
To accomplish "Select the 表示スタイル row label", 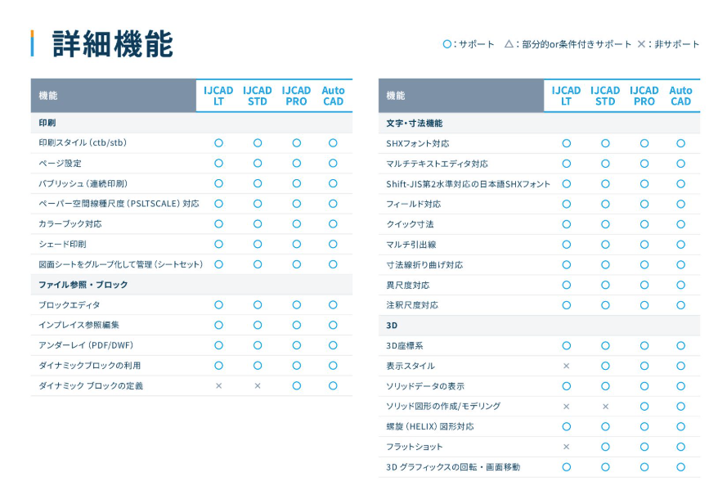I will (411, 366).
